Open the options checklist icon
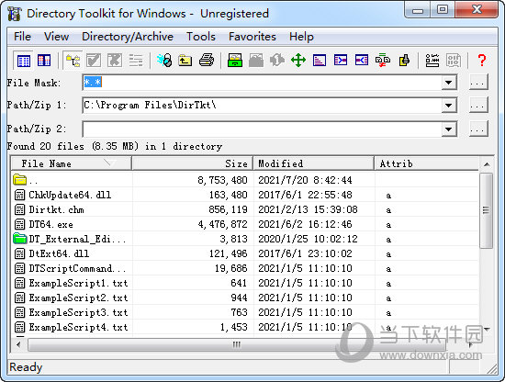Screen dimensions: 505x382 [x=432, y=61]
